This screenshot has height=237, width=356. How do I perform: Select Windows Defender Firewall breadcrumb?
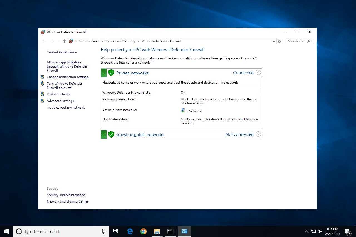161,41
